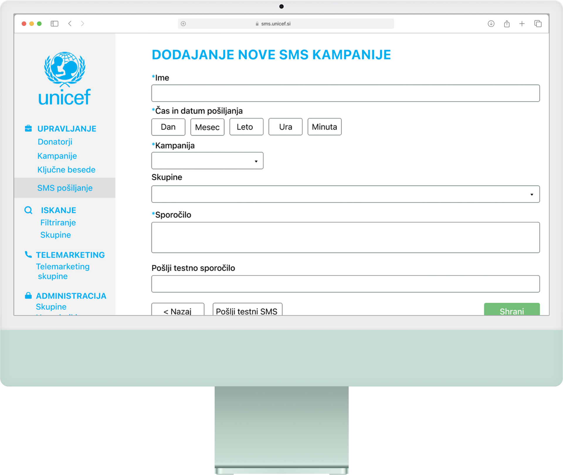The height and width of the screenshot is (475, 563).
Task: Toggle the browser sidebar icon
Action: pyautogui.click(x=55, y=23)
